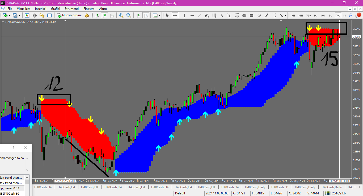The width and height of the screenshot is (363, 196).
Task: Open the Data Window icon
Action: [35, 15]
